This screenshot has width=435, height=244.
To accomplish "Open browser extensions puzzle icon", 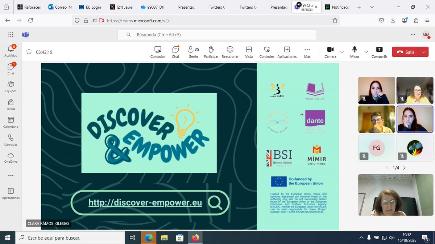I will tap(415, 21).
